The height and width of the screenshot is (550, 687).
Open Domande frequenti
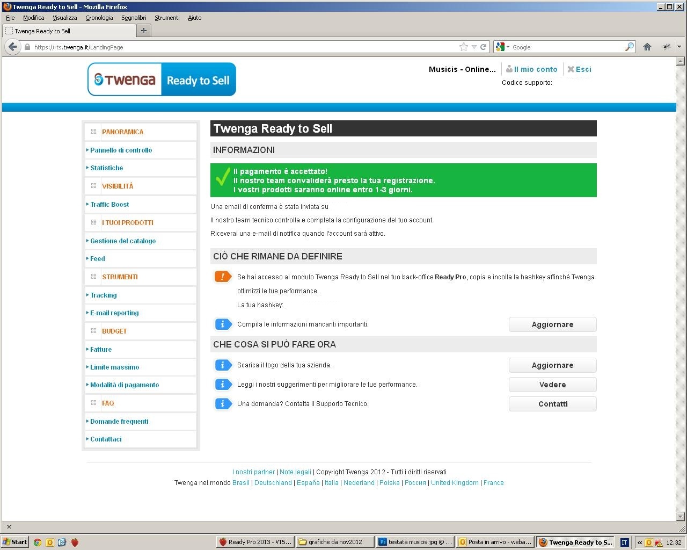tap(119, 421)
